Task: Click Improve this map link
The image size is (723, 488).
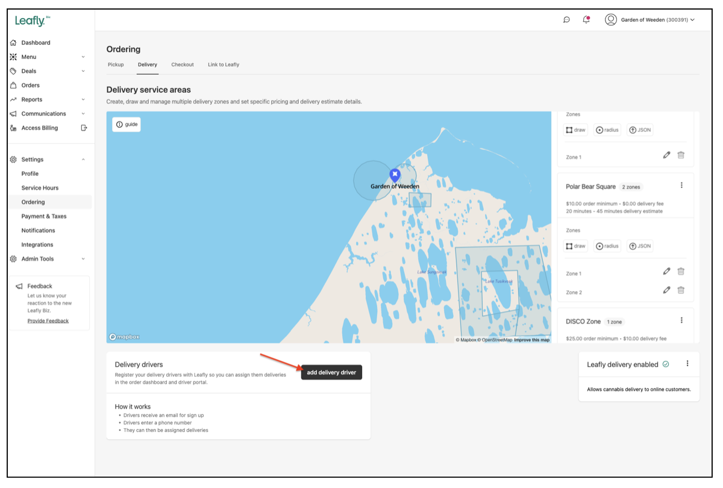Action: click(532, 340)
